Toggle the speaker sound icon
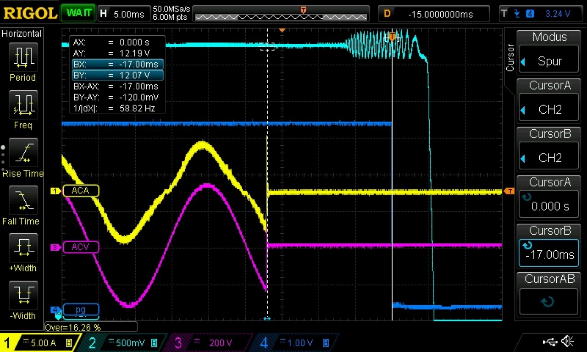Screen dimensions: 587x352 coord(568,341)
